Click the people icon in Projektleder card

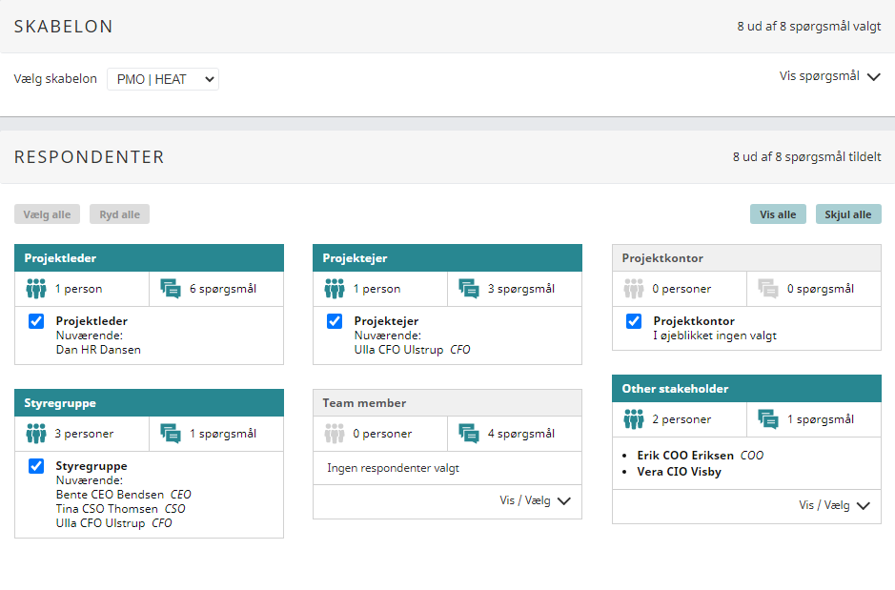pyautogui.click(x=36, y=289)
